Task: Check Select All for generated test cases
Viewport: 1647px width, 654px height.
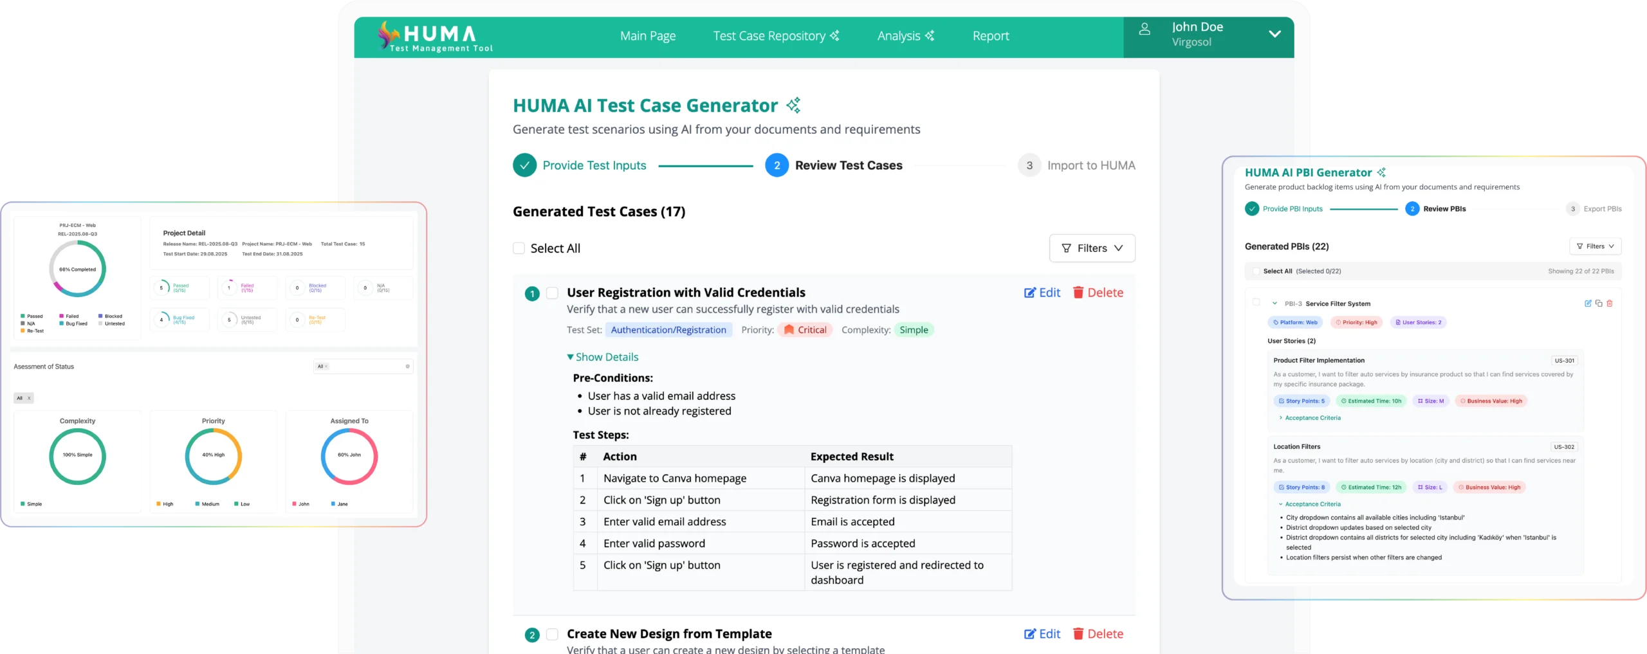Action: [x=519, y=248]
